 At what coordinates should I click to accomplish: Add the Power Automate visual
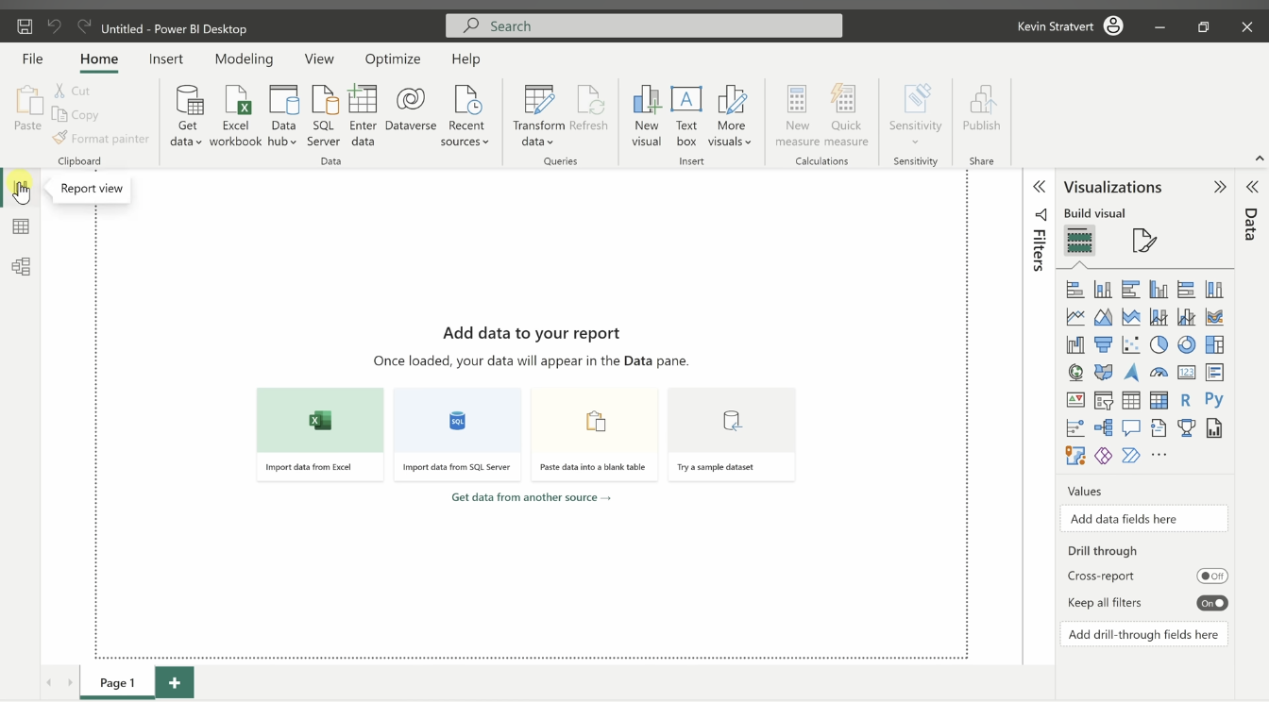[1130, 456]
